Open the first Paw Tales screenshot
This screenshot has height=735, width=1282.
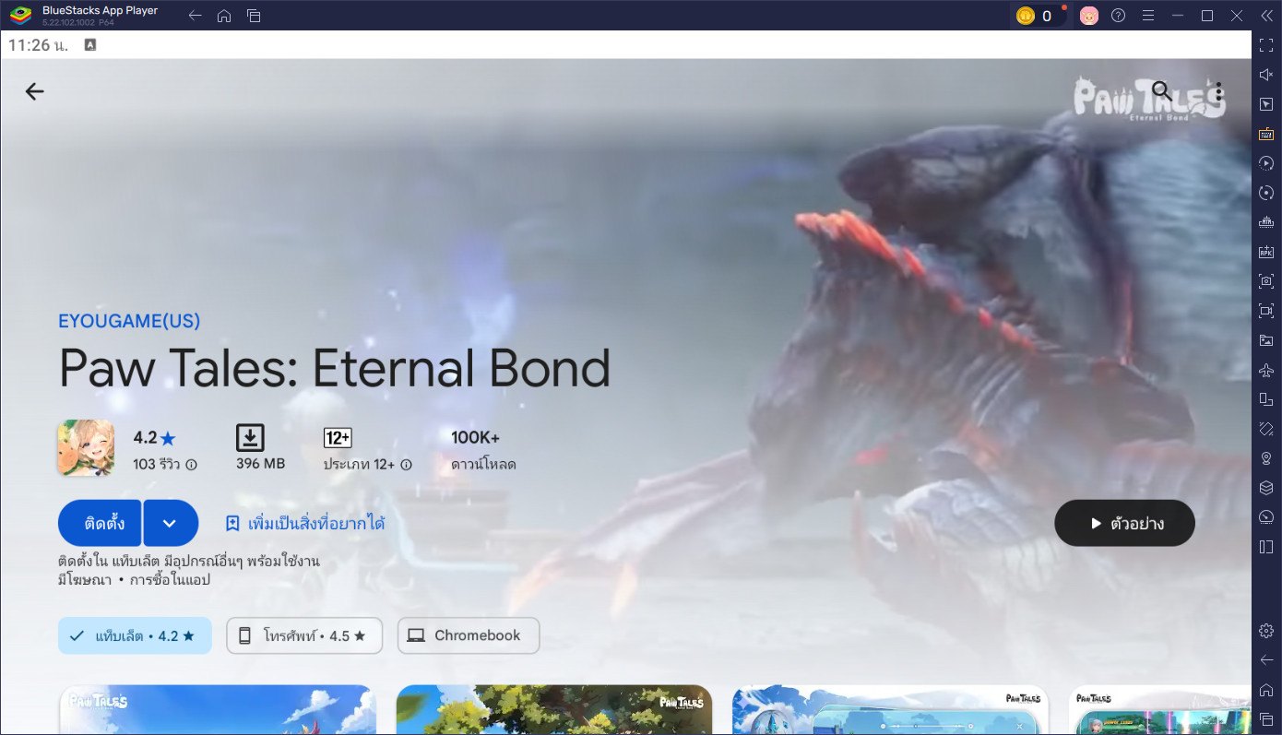(x=218, y=709)
